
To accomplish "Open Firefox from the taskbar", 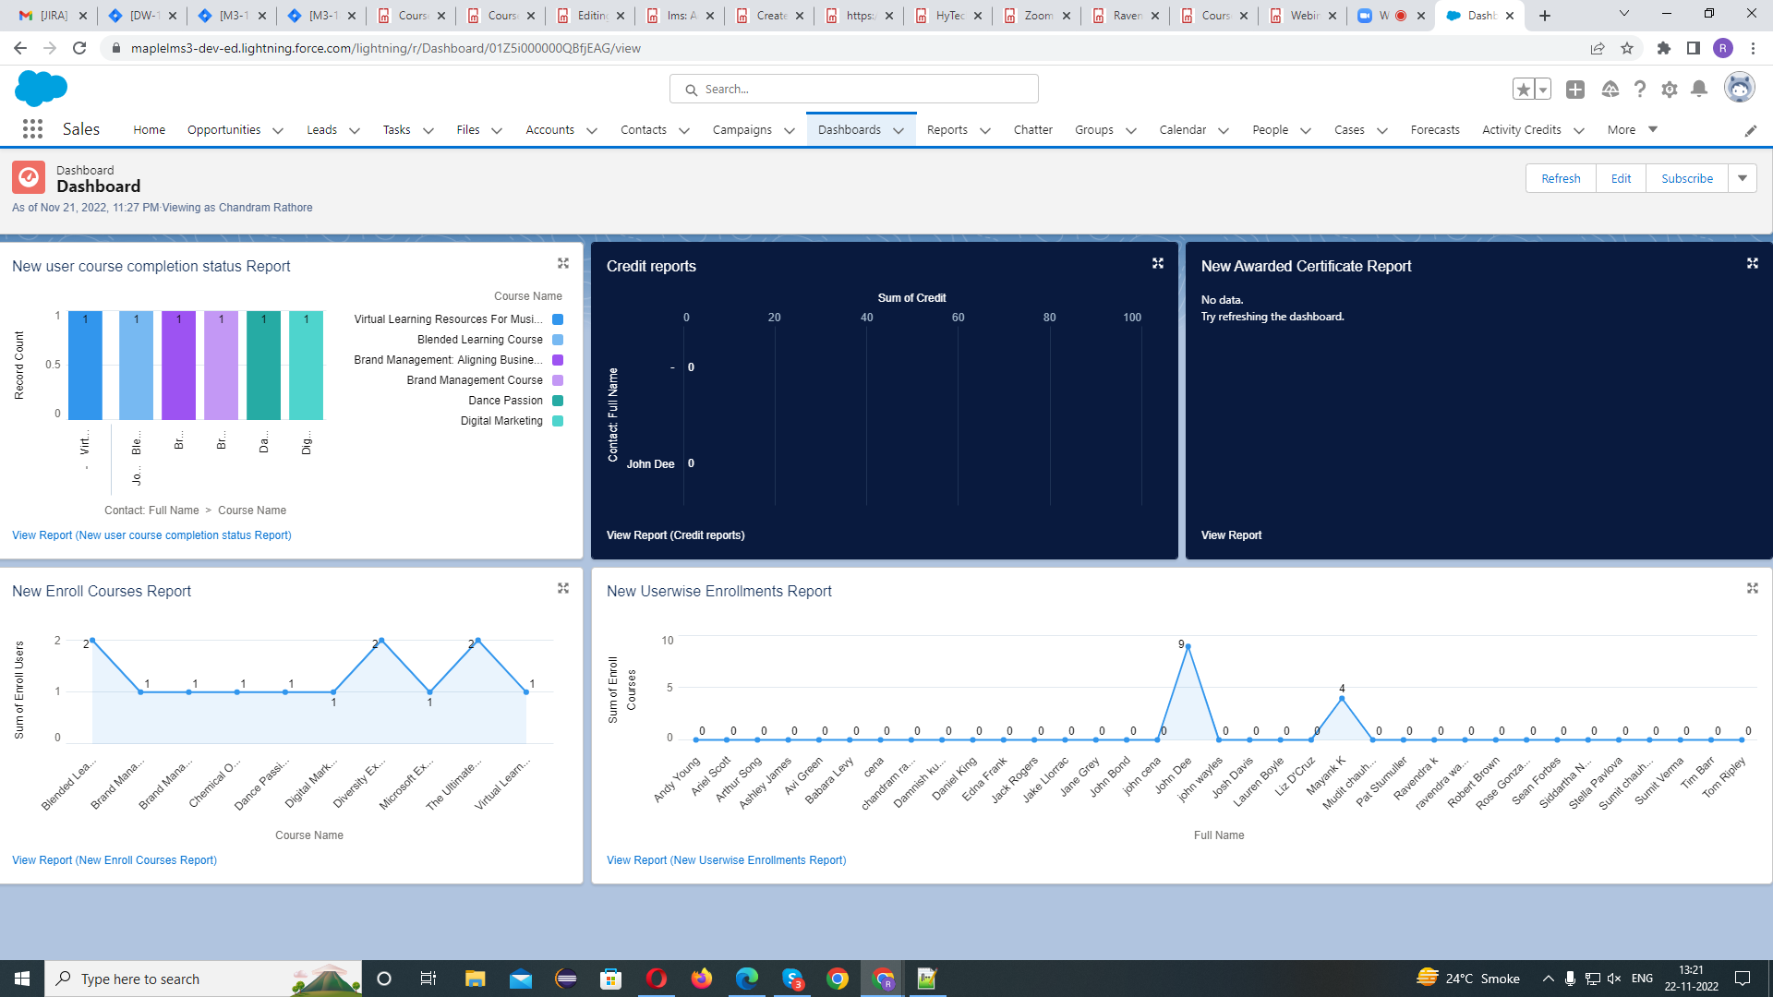I will [702, 979].
